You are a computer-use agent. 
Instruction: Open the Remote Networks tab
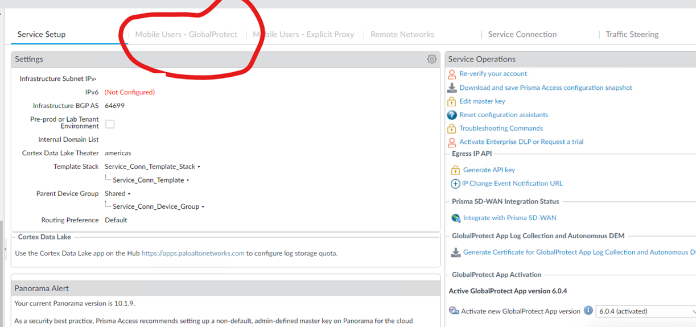click(402, 34)
